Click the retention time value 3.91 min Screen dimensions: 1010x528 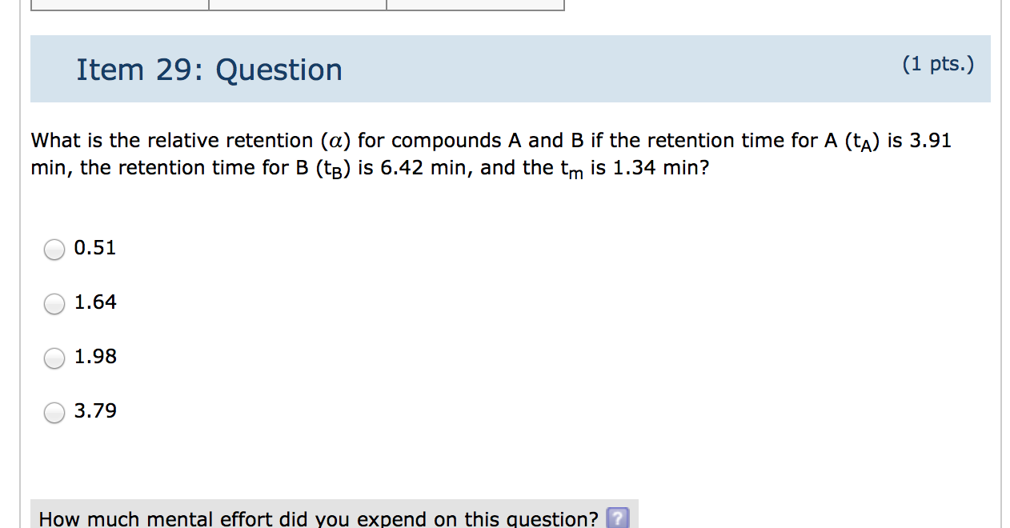[x=932, y=139]
